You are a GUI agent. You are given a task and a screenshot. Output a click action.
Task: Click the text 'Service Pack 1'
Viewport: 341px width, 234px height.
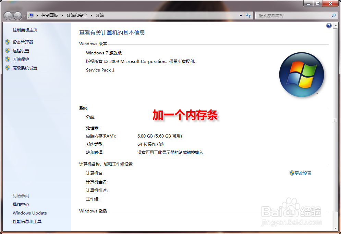click(x=100, y=70)
